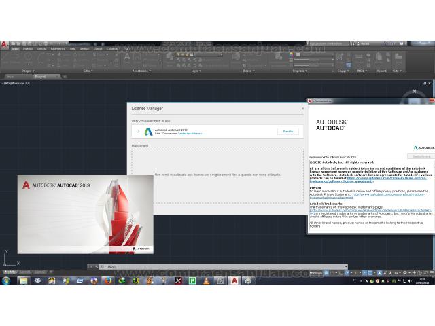Click the Presta button in License Manager
Viewport: 435px width, 326px height.
(x=288, y=131)
